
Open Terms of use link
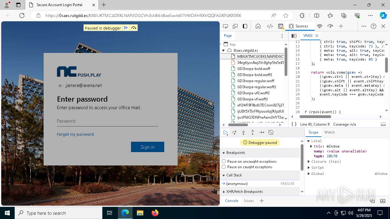[x=156, y=201]
